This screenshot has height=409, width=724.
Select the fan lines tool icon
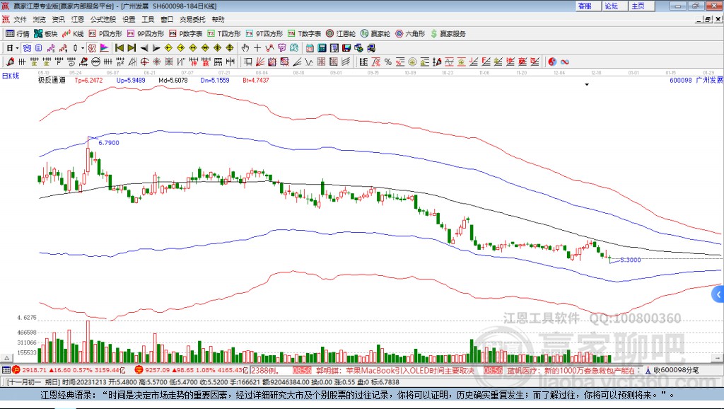pyautogui.click(x=260, y=62)
